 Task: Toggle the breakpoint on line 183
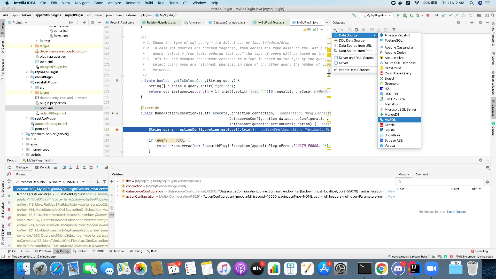tap(117, 129)
